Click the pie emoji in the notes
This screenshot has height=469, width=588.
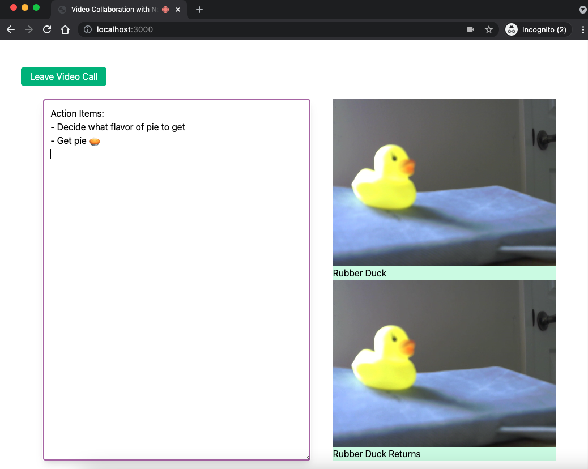(x=95, y=142)
